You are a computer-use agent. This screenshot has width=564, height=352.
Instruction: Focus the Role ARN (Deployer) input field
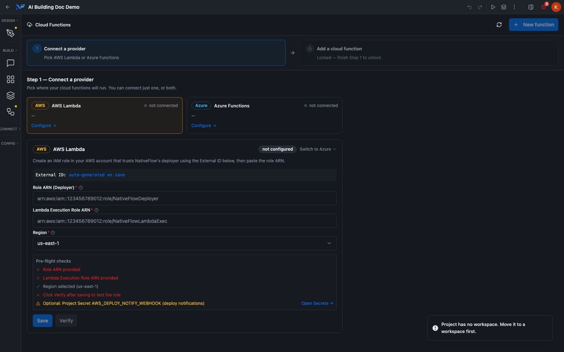pyautogui.click(x=185, y=199)
